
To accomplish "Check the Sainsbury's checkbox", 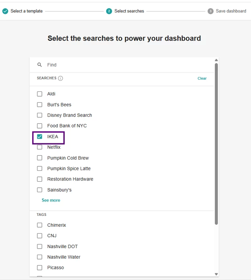I will (x=39, y=190).
